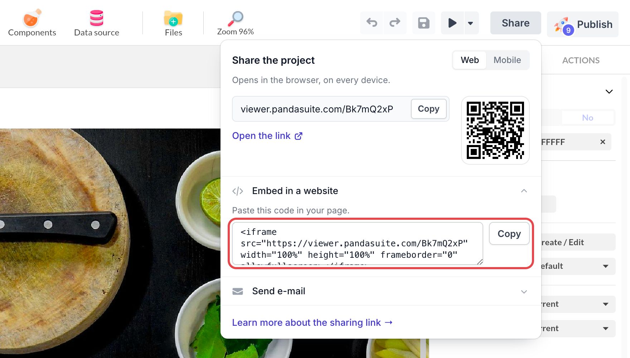Viewport: 630px width, 358px height.
Task: Select the No toggle option
Action: point(587,117)
